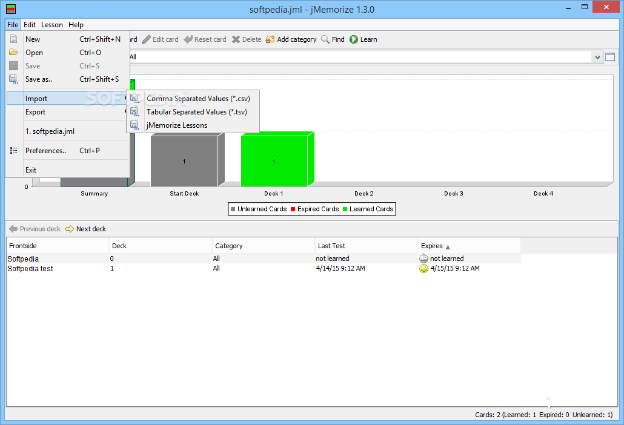Image resolution: width=624 pixels, height=425 pixels.
Task: Click the gray face icon in Softpedia row
Action: tap(423, 259)
